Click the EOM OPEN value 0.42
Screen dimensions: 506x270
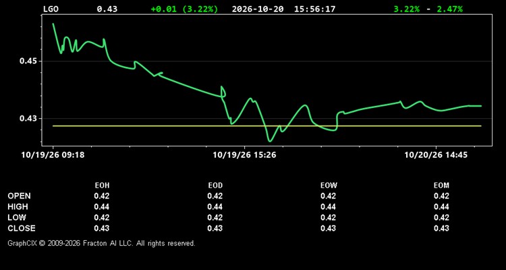[x=441, y=196]
